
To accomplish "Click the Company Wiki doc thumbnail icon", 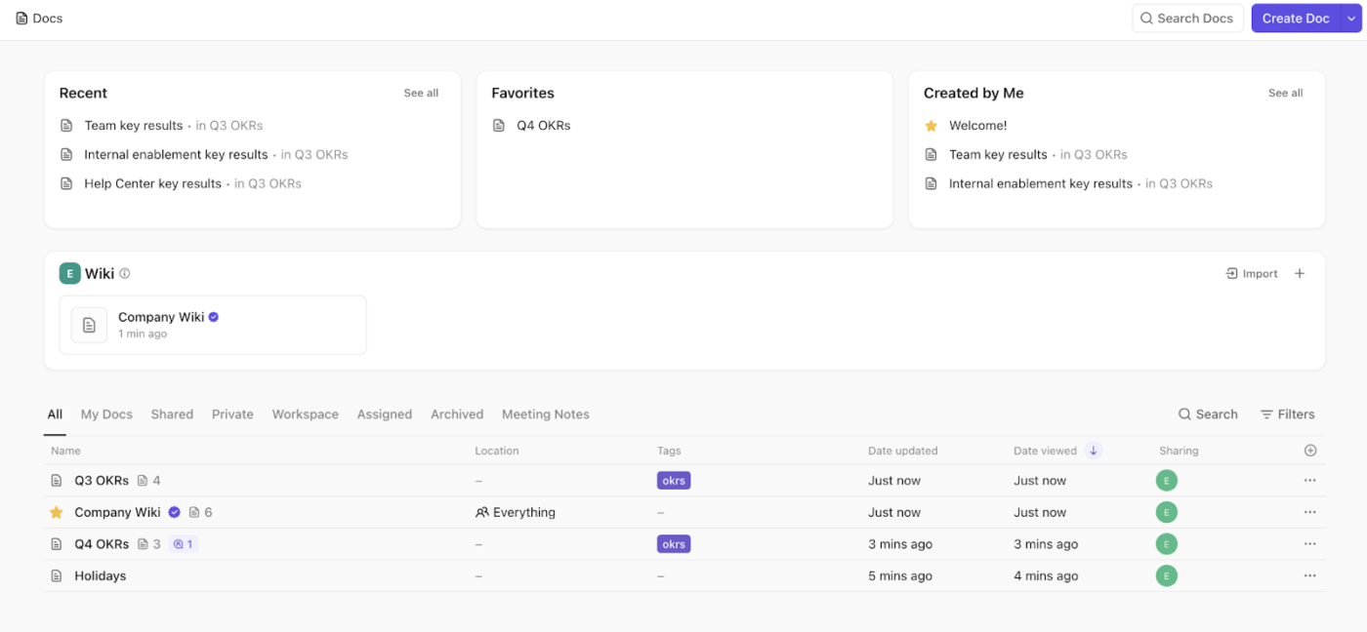I will 90,325.
